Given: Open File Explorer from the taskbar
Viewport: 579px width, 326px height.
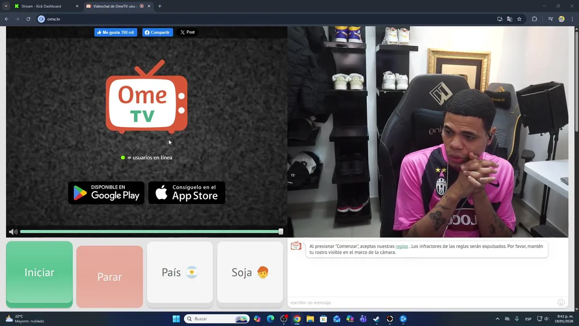Looking at the screenshot, I should (310, 319).
